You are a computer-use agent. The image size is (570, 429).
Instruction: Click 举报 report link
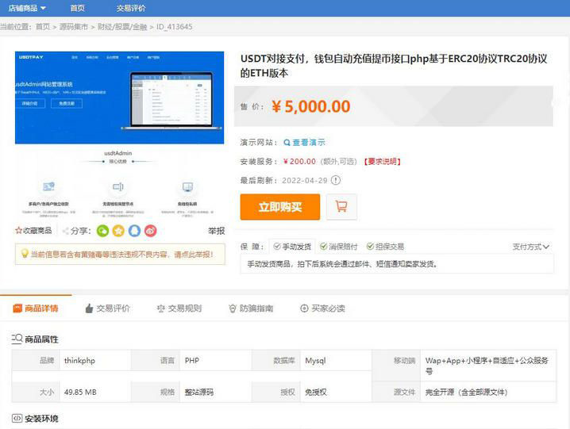[x=216, y=231]
